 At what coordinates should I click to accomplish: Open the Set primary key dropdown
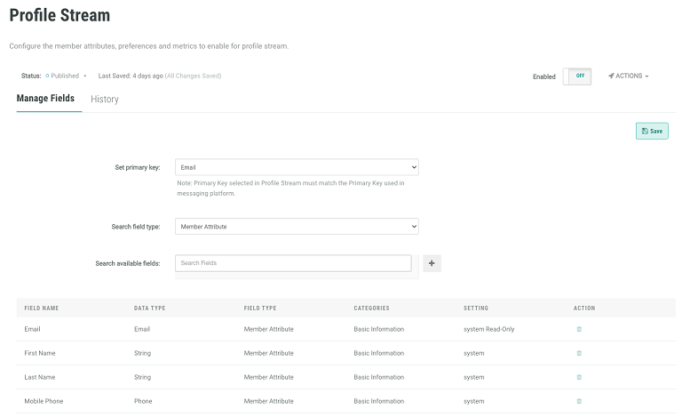pyautogui.click(x=297, y=167)
